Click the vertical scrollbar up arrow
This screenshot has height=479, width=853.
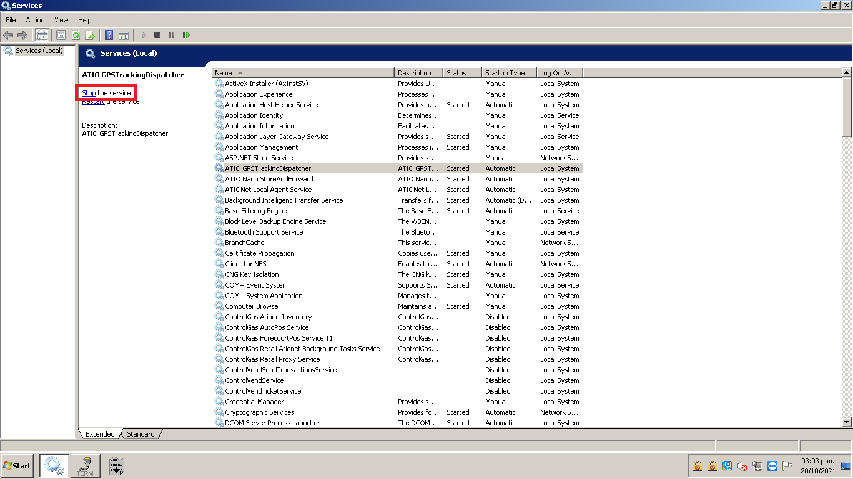click(847, 73)
